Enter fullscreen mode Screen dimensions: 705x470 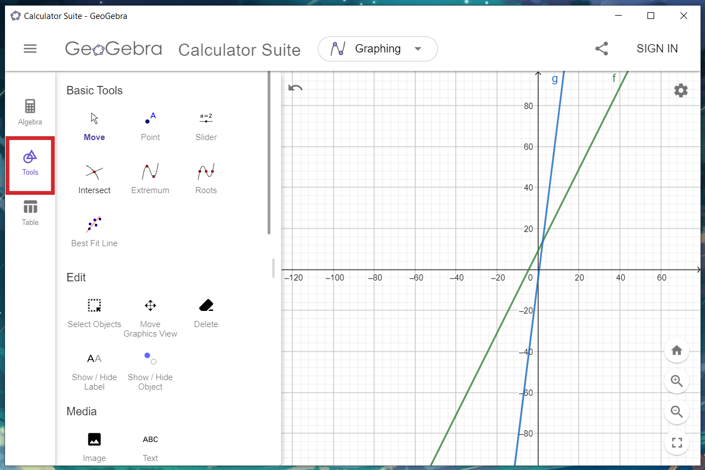coord(677,443)
